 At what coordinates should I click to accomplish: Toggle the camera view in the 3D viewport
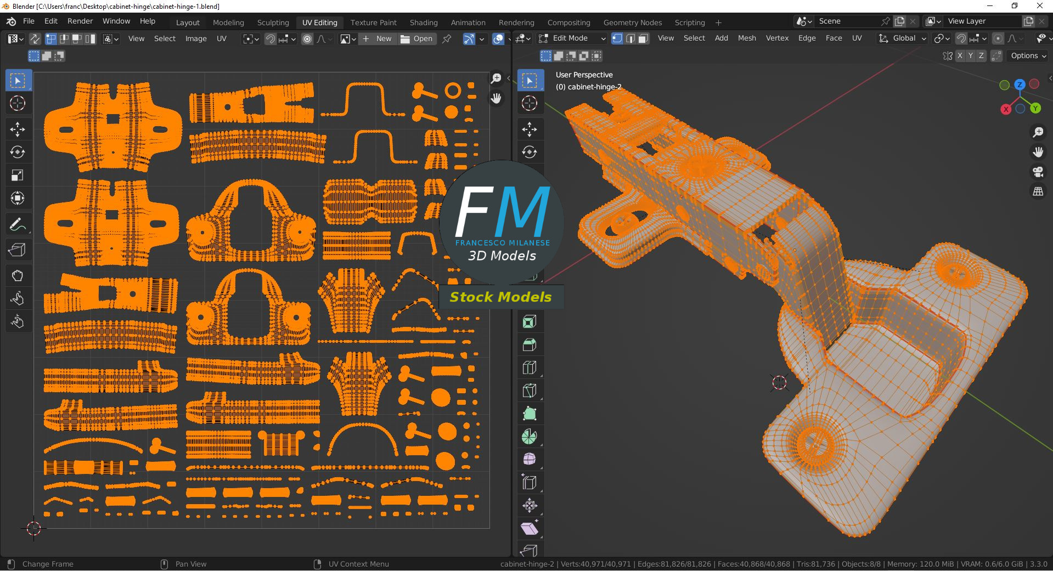pos(1038,172)
